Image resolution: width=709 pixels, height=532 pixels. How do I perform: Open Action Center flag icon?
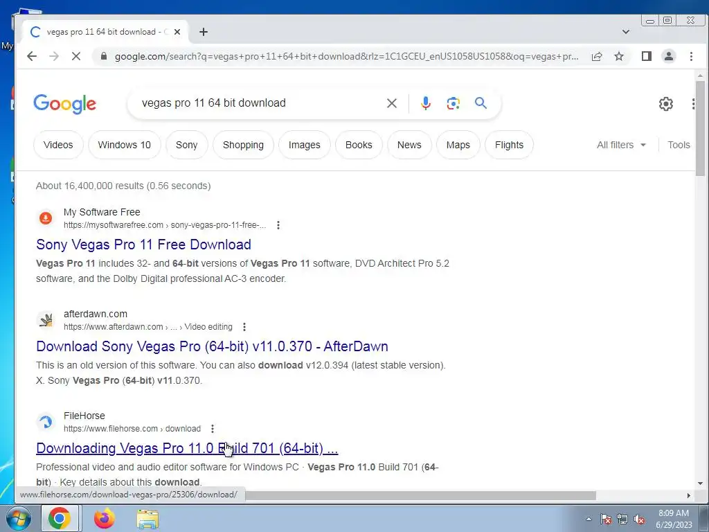tap(606, 519)
